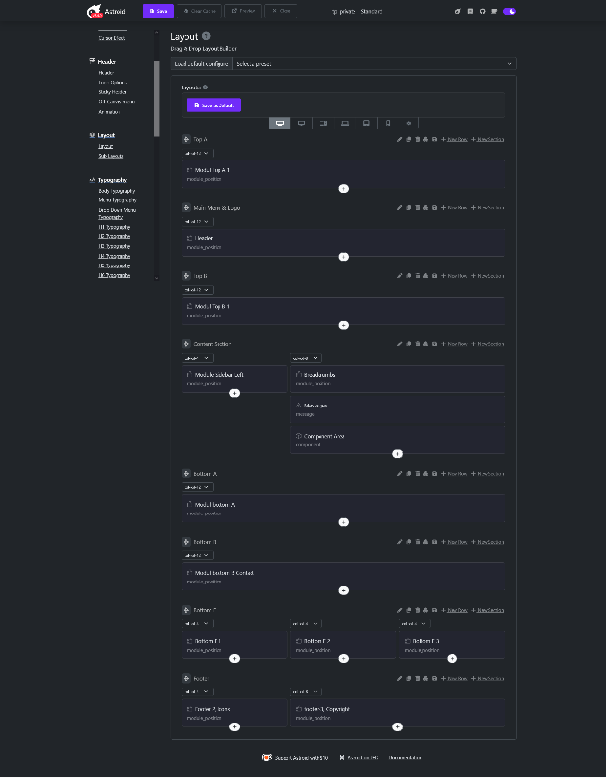Open column width dropdown above Breadcrumbs column
606x778 pixels.
click(x=304, y=358)
